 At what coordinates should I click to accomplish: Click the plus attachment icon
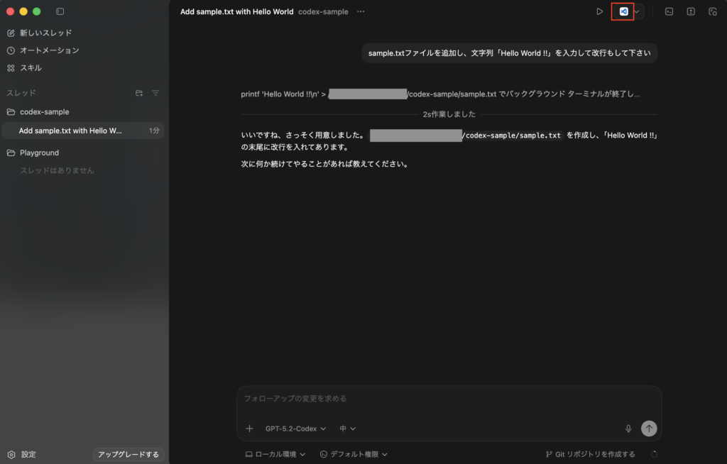[249, 429]
